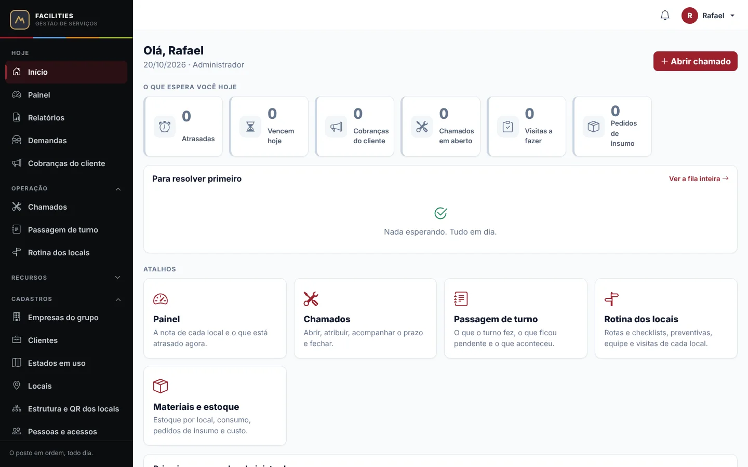Click box icon in Pedidos de insumo card
Viewport: 748px width, 467px height.
pos(593,127)
